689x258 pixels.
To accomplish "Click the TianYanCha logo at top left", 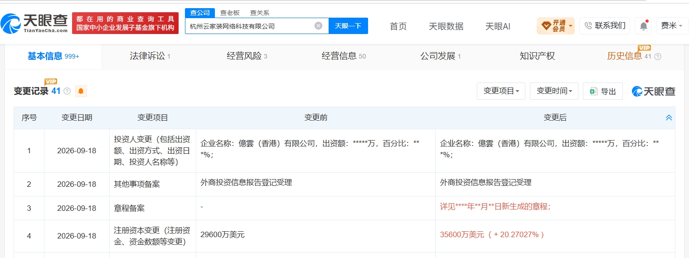I will pyautogui.click(x=34, y=23).
